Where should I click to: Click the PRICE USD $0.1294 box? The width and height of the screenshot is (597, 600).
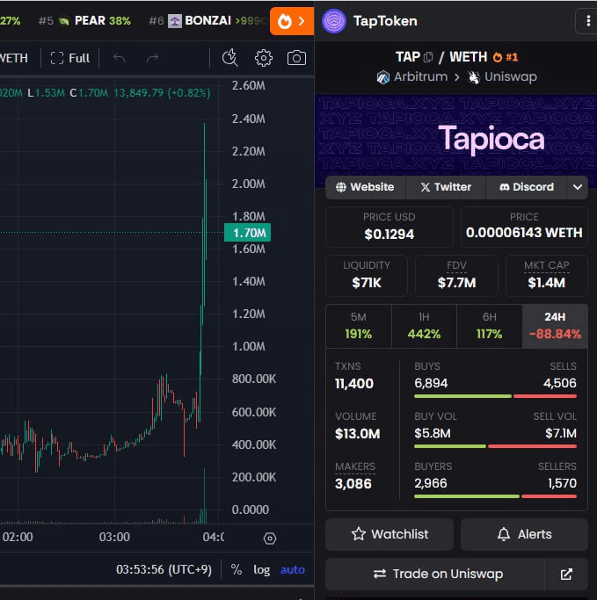390,227
